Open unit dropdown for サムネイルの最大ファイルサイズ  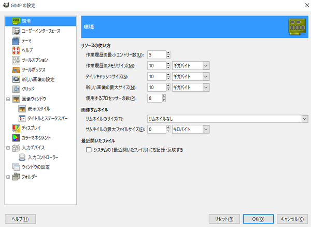point(206,129)
